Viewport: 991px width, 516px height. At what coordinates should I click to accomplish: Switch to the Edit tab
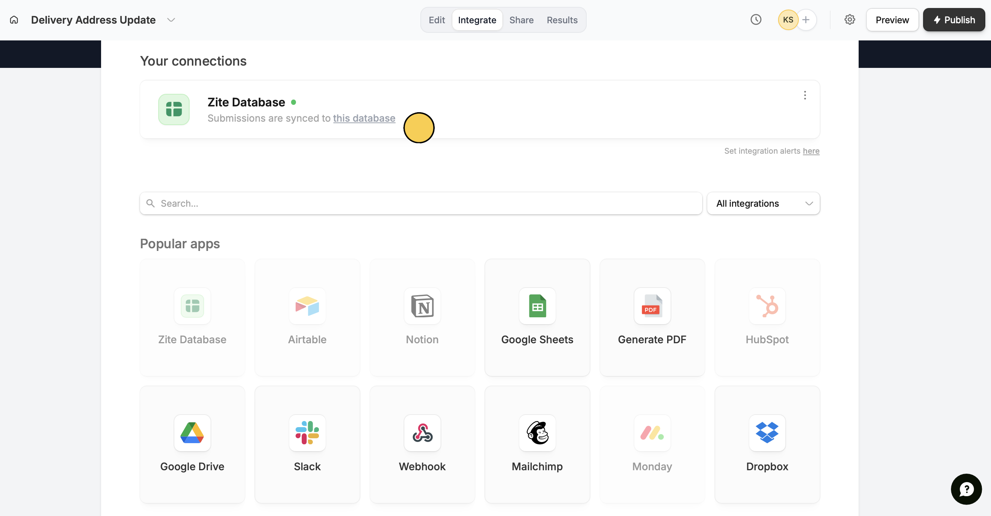[436, 20]
